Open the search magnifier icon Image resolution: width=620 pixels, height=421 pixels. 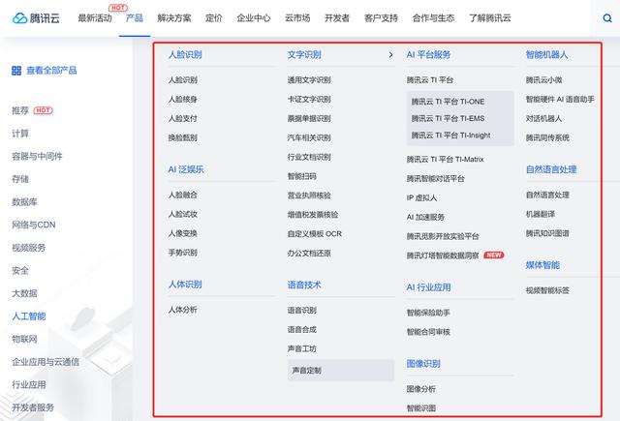tap(607, 18)
